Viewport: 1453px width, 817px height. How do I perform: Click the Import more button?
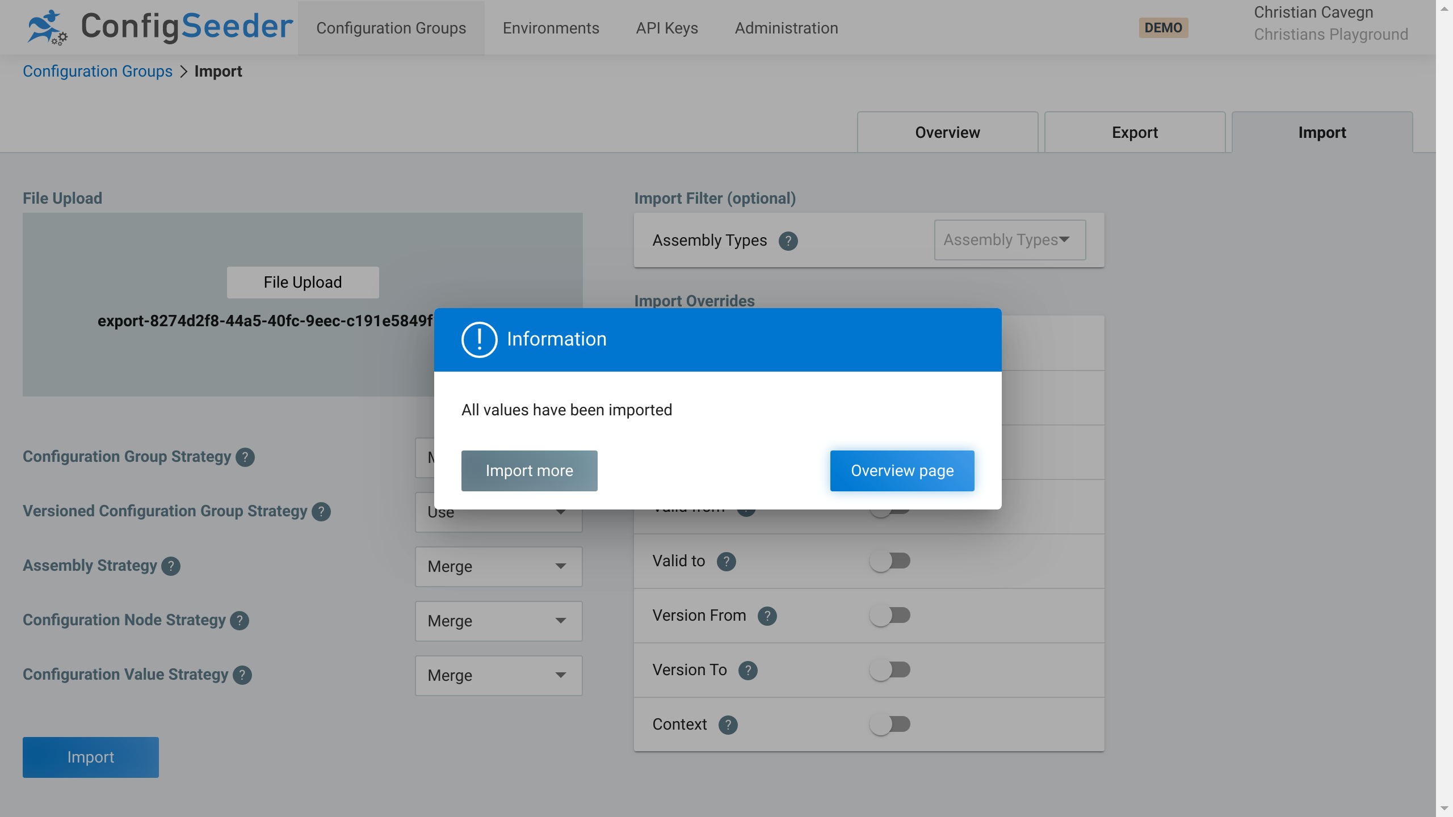click(x=528, y=470)
